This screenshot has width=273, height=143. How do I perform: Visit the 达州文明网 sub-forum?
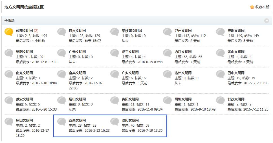[x=183, y=73]
